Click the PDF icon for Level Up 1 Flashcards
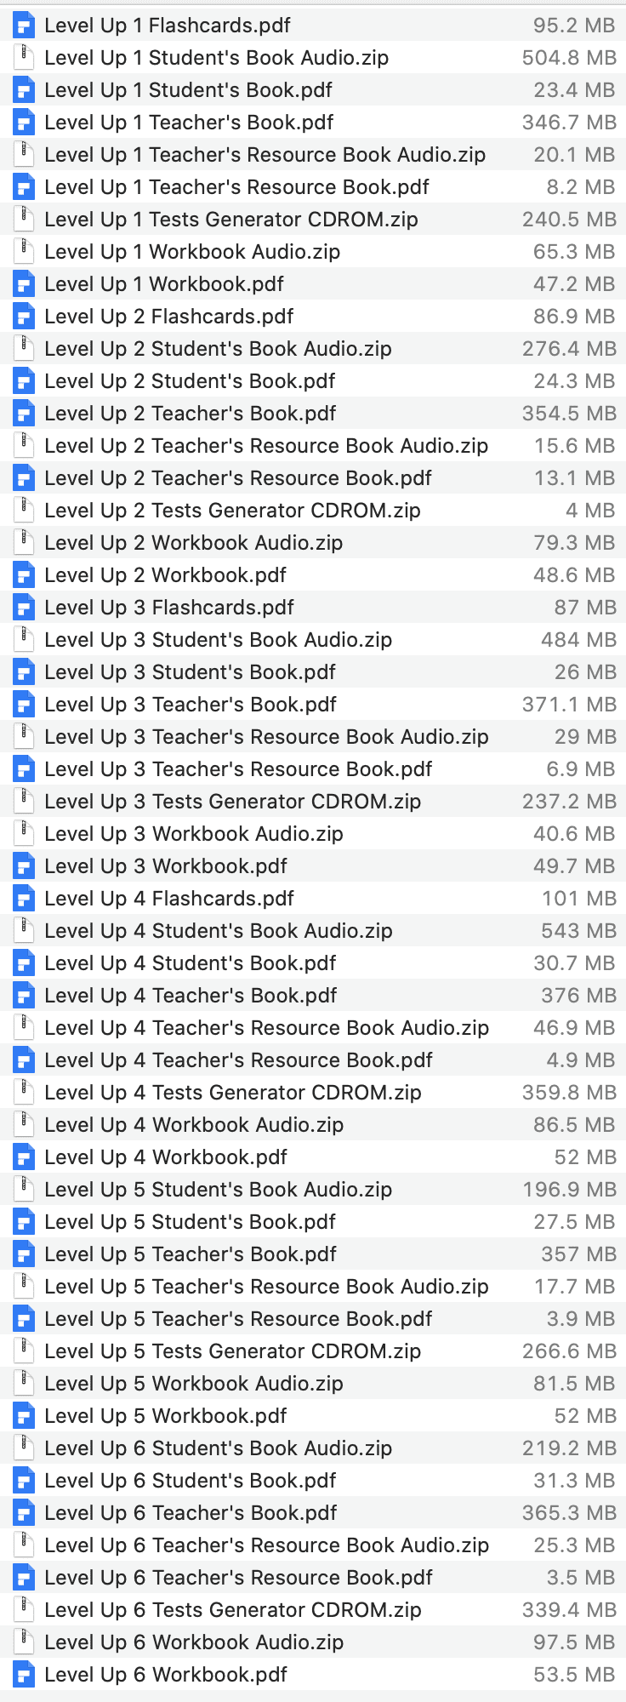Screen dimensions: 626x1702 (23, 25)
